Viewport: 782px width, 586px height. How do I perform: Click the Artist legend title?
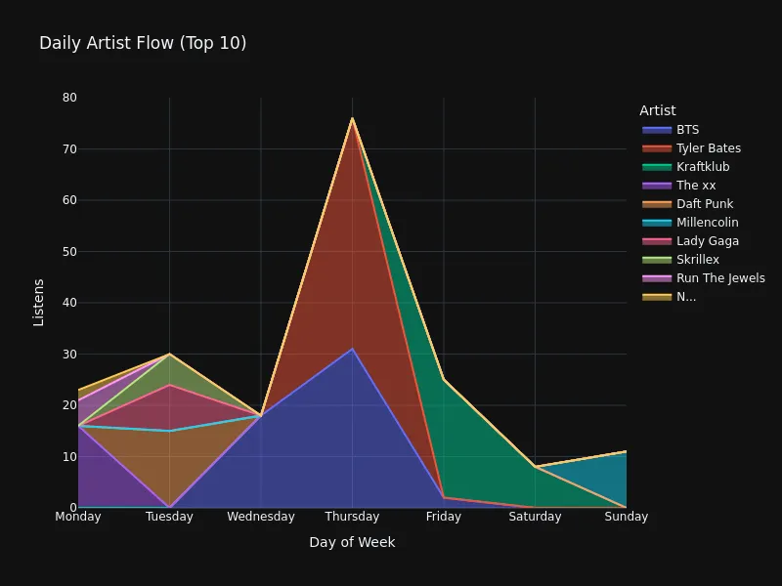657,110
